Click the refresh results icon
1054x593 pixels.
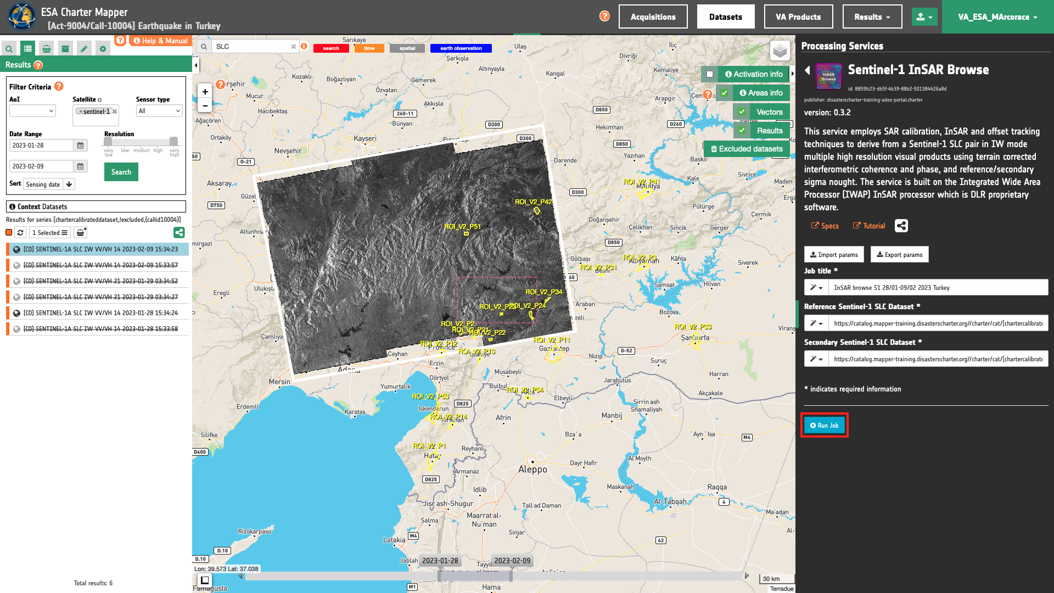(x=20, y=233)
